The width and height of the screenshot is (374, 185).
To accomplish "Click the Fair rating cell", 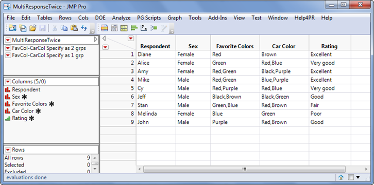I will click(330, 105).
